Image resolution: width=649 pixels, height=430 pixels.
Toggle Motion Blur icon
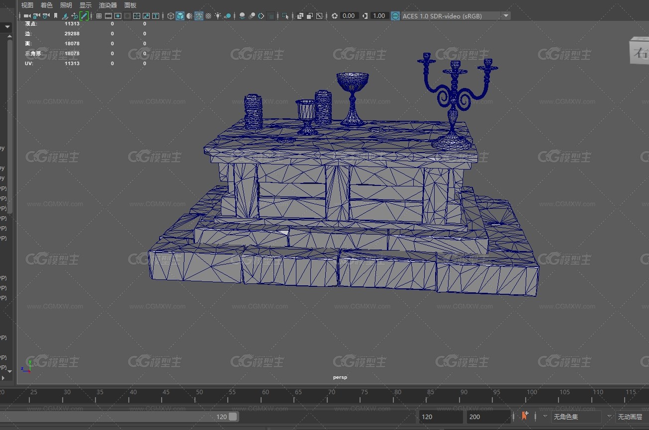tap(252, 16)
